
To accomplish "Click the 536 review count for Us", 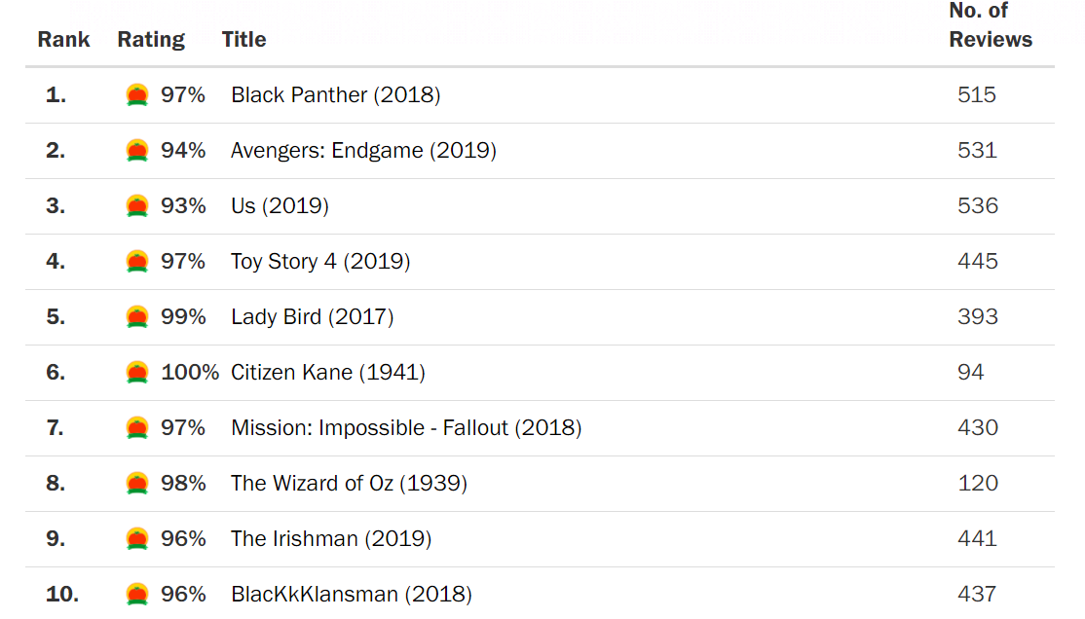I will point(977,205).
